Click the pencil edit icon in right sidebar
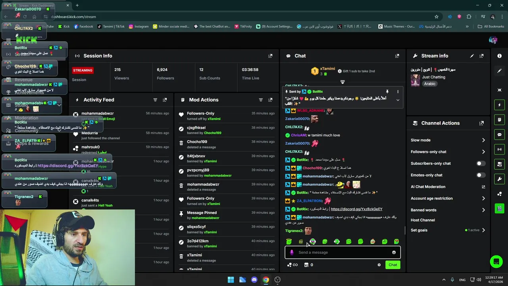The image size is (508, 286). pos(499,71)
